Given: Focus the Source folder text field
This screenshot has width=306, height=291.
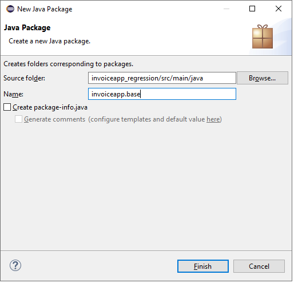Looking at the screenshot, I should pyautogui.click(x=162, y=78).
